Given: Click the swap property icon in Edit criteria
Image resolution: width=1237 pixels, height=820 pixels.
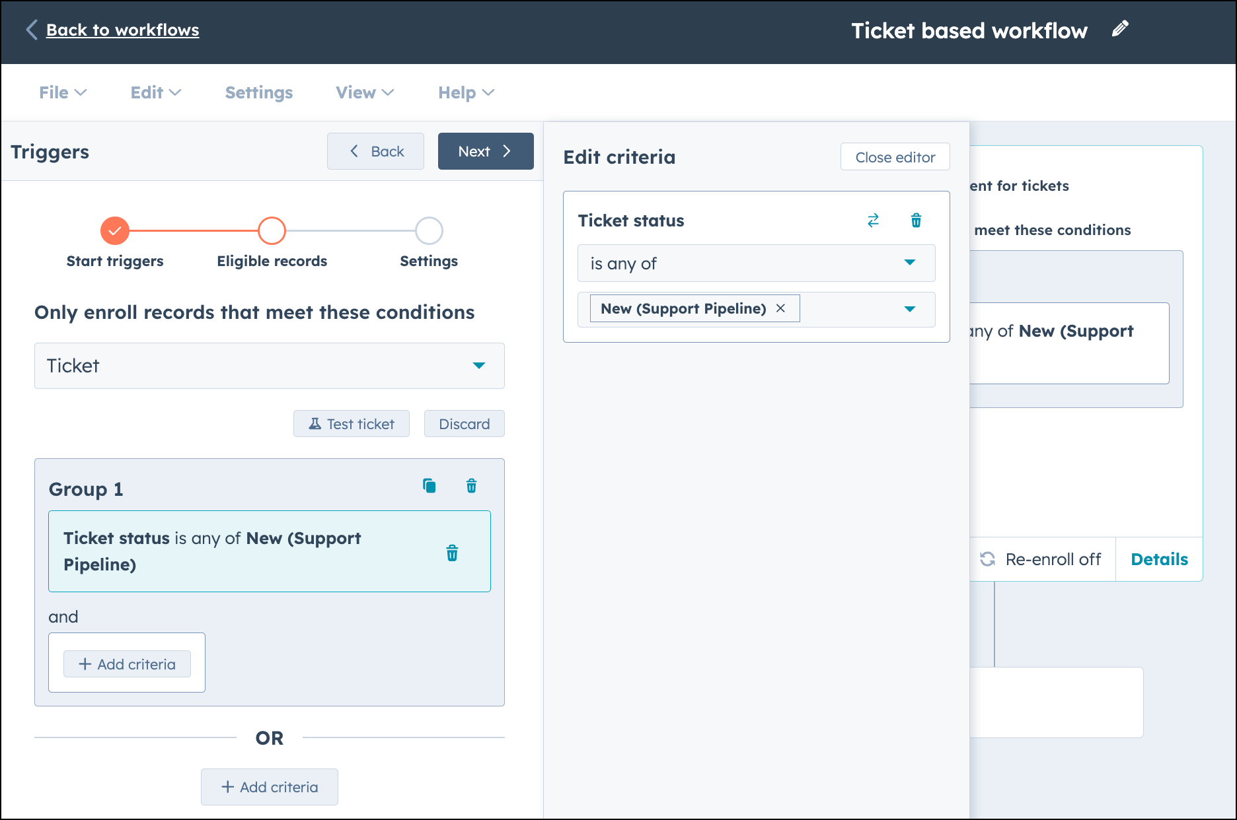Looking at the screenshot, I should [x=873, y=221].
